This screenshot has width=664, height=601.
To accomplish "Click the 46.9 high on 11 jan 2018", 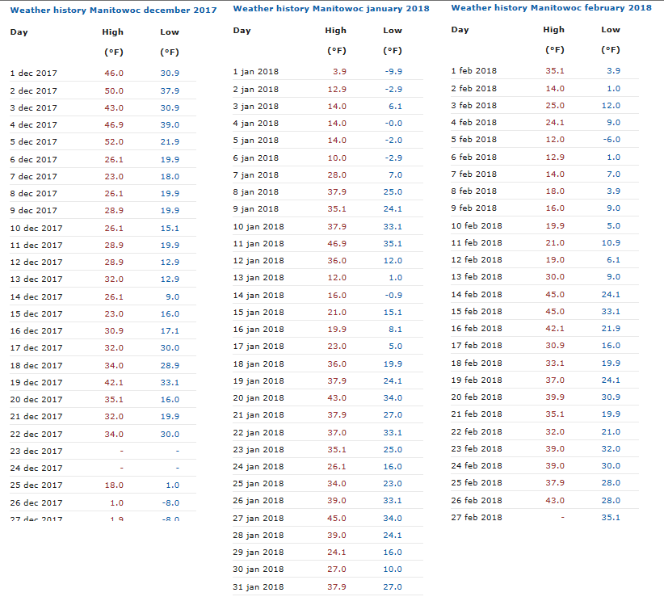I will coord(337,243).
